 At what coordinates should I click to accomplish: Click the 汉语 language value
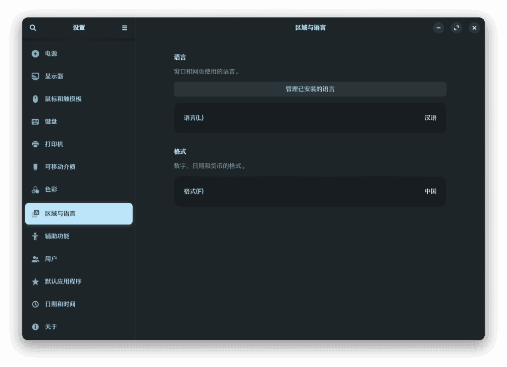(431, 118)
